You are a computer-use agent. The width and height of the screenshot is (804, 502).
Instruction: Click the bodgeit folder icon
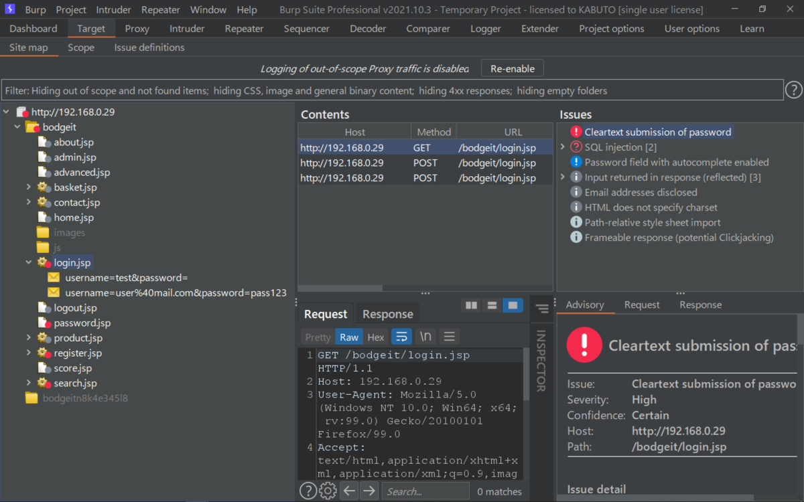tap(32, 127)
